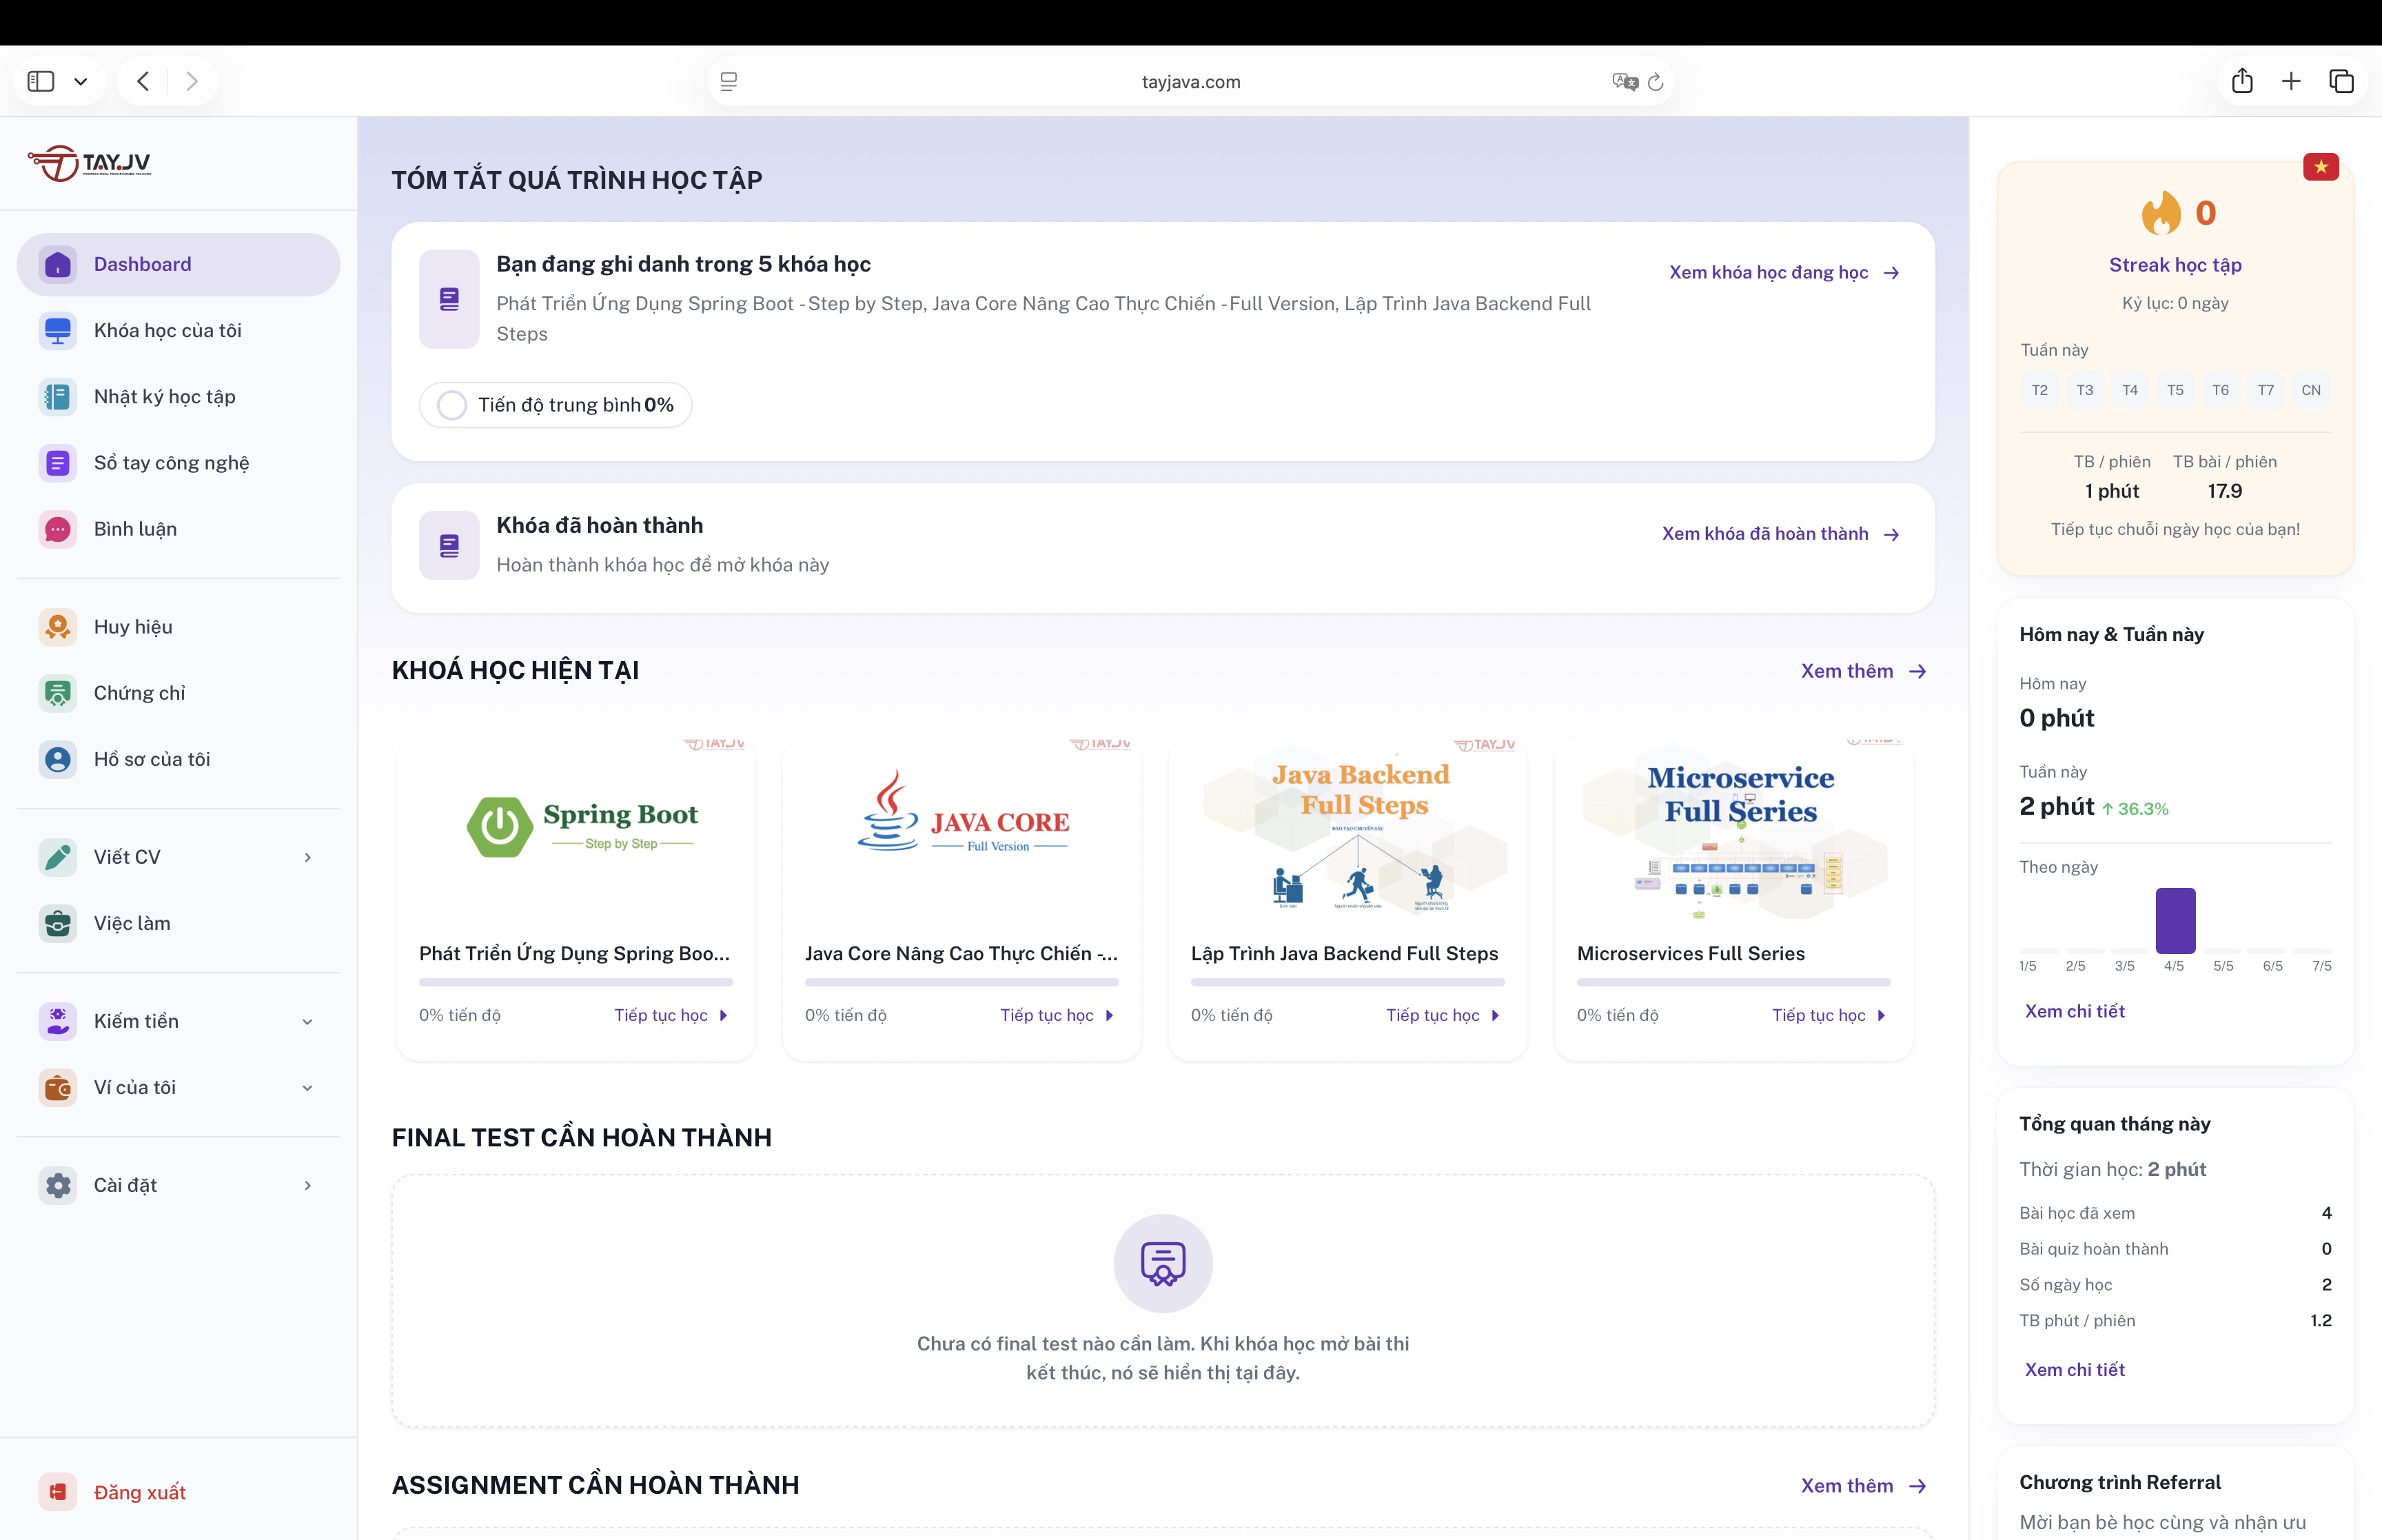Click the Microservices Full Series progress bar

[1733, 982]
